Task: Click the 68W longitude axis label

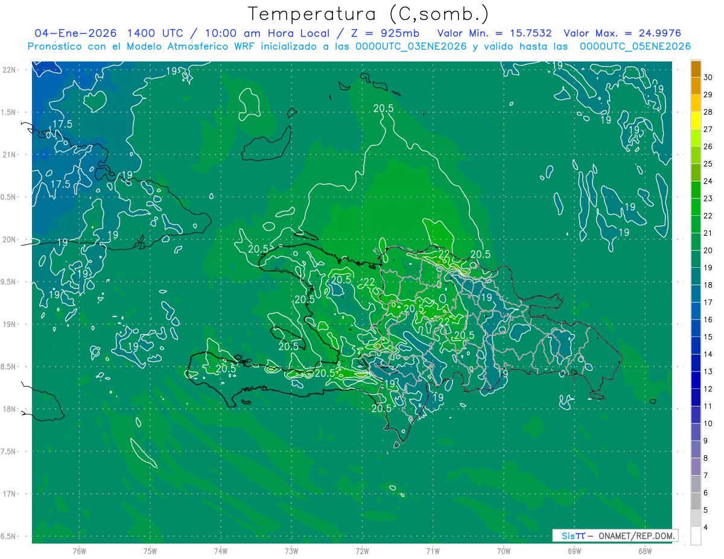Action: tap(644, 551)
